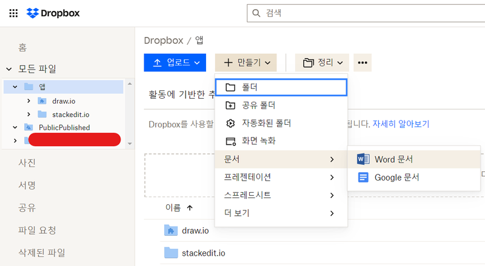This screenshot has height=266, width=485.
Task: Choose 공유 폴더 from the menu
Action: pos(281,105)
